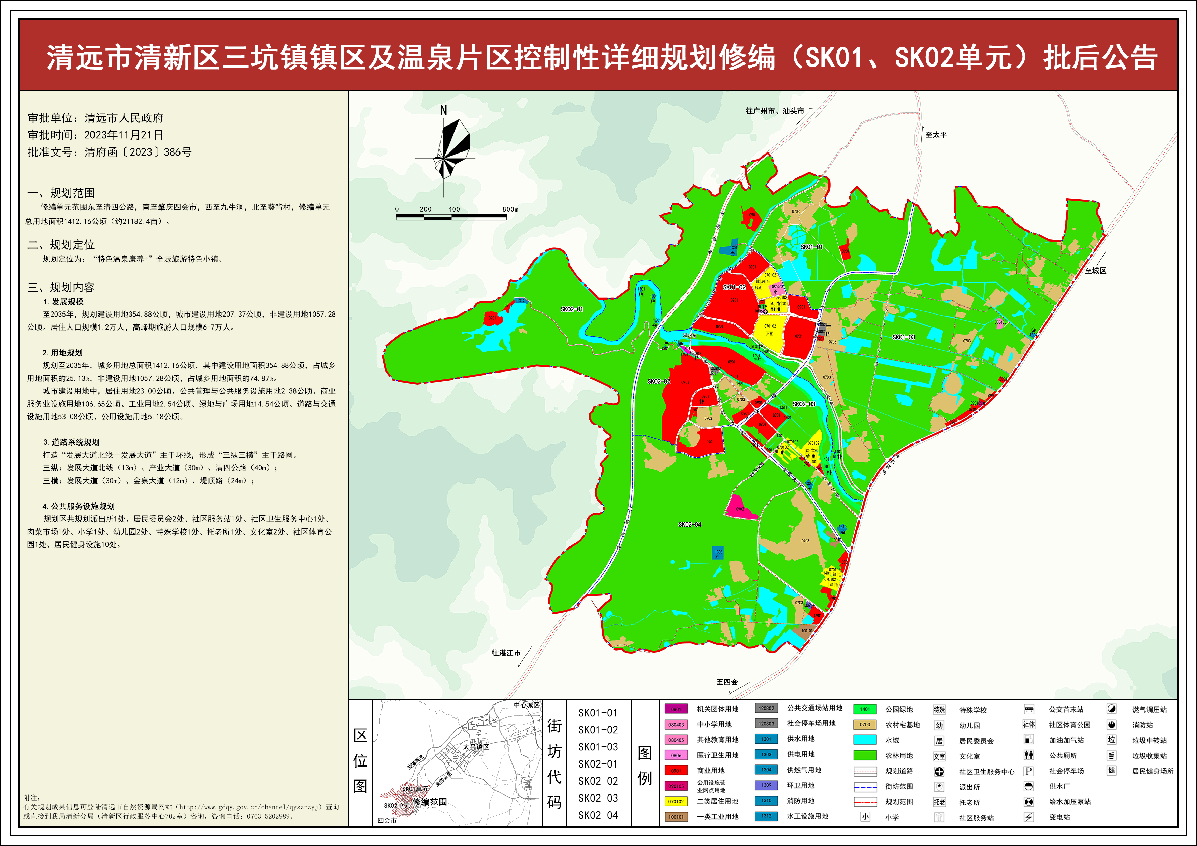This screenshot has width=1197, height=846.
Task: Click the 一、规划范围 heading
Action: pos(61,193)
